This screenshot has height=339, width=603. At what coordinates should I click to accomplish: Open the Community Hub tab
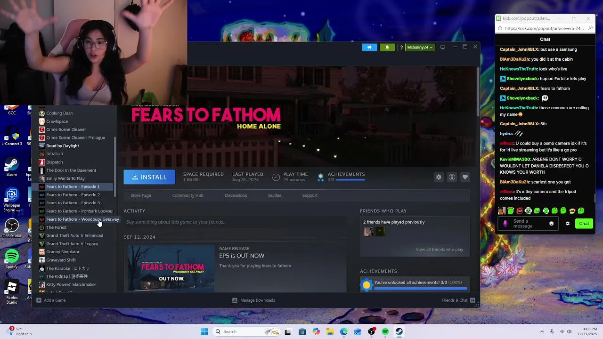pyautogui.click(x=187, y=195)
